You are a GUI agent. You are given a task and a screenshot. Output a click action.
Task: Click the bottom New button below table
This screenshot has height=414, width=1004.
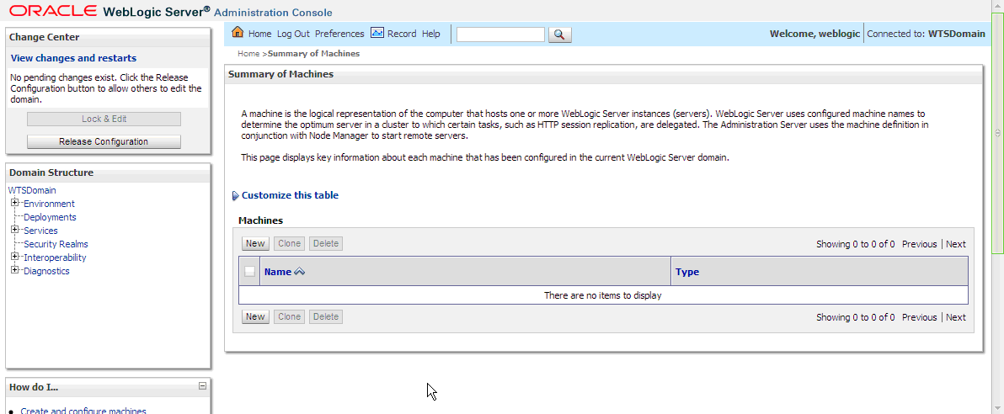click(255, 316)
